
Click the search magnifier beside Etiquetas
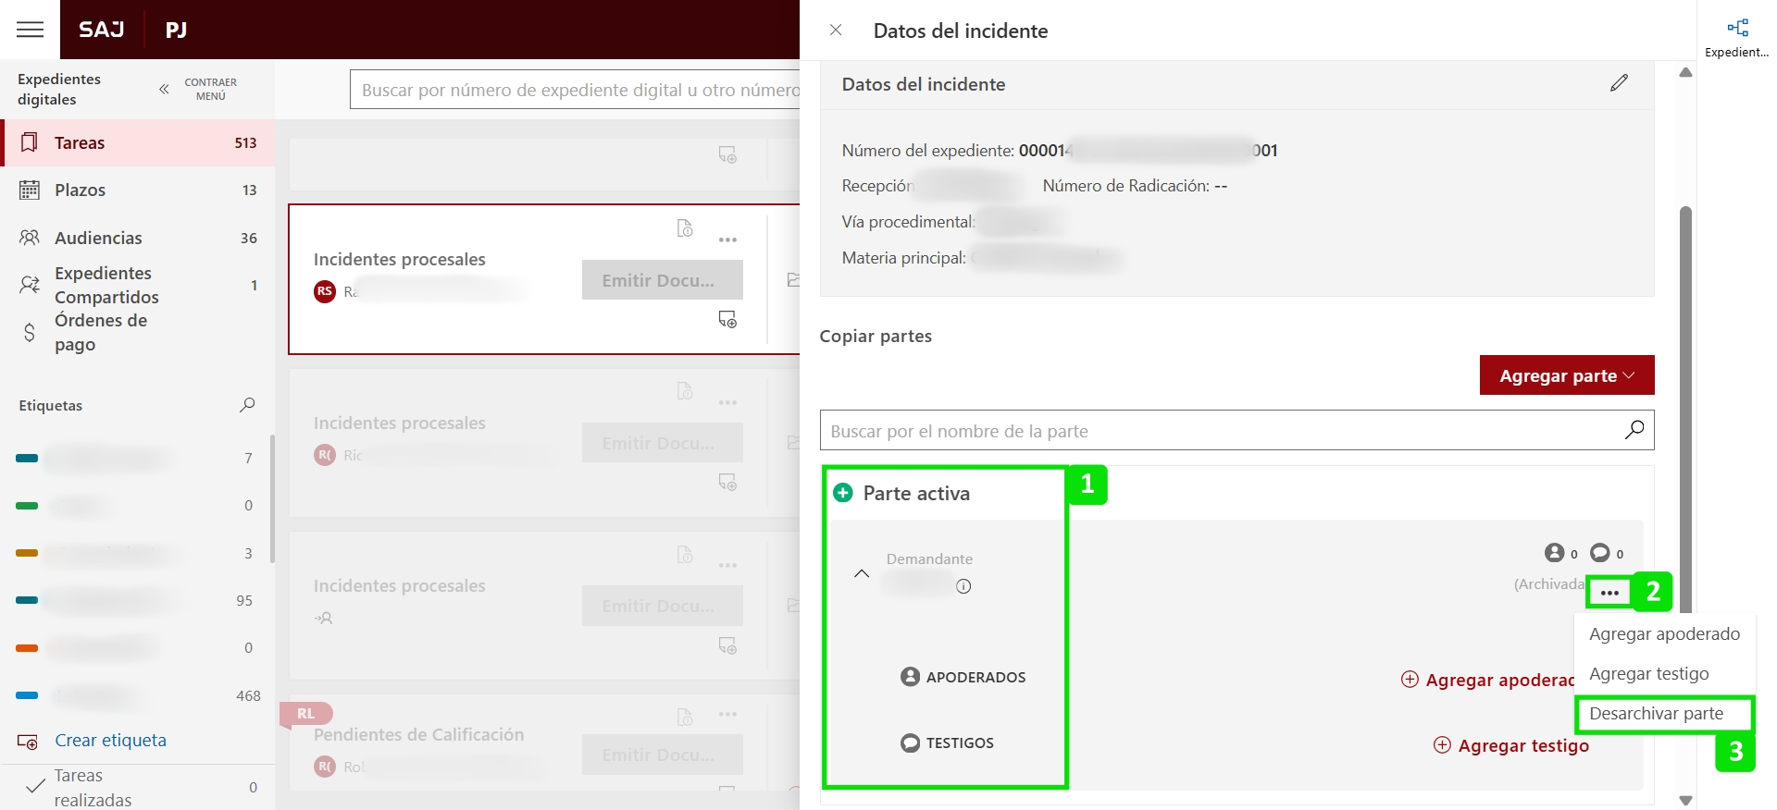point(247,405)
